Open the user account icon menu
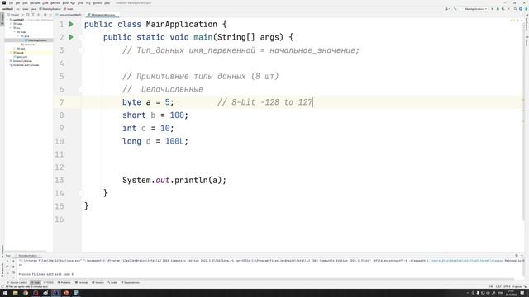The height and width of the screenshot is (297, 529). (x=447, y=9)
